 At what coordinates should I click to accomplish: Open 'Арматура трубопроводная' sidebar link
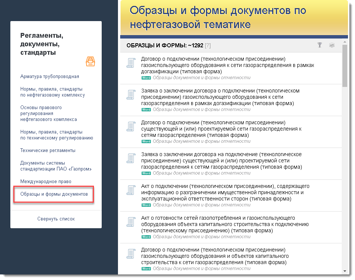[x=50, y=77]
